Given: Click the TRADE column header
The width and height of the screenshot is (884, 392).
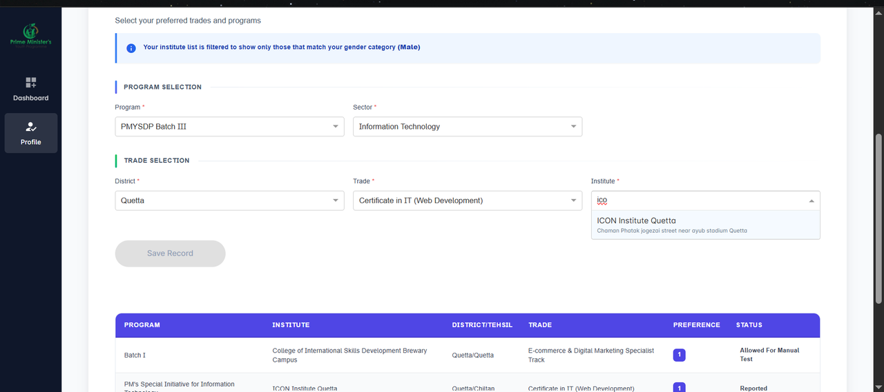Looking at the screenshot, I should click(540, 325).
